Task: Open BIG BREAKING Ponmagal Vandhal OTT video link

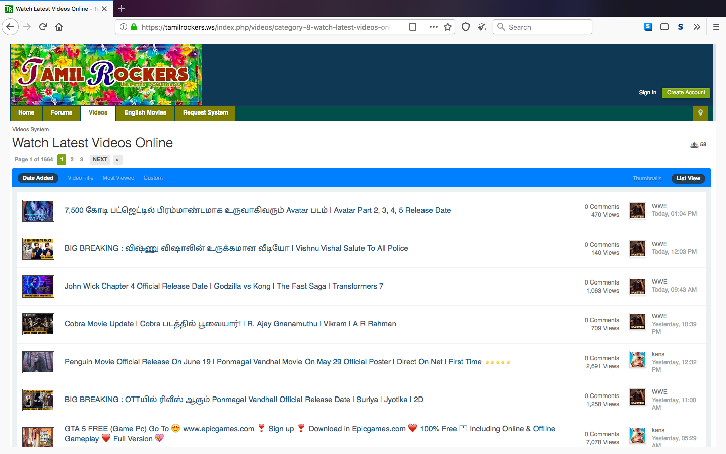Action: [x=244, y=400]
